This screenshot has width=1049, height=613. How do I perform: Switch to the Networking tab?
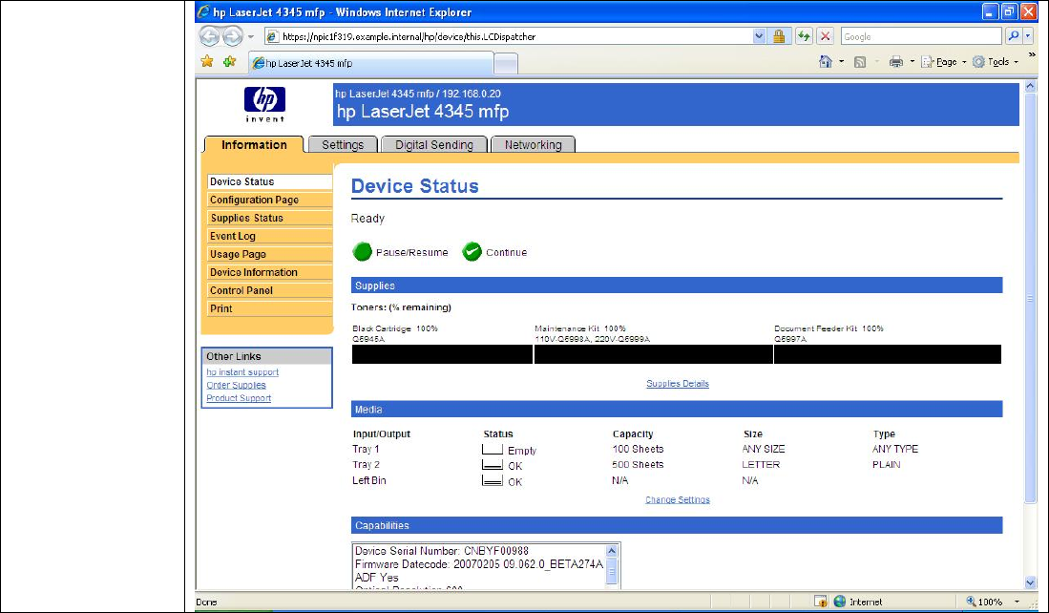[534, 144]
